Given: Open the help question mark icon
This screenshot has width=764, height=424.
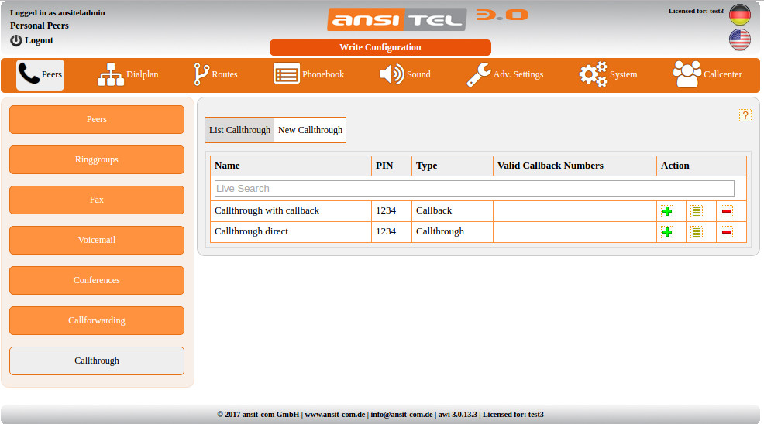Looking at the screenshot, I should (745, 116).
